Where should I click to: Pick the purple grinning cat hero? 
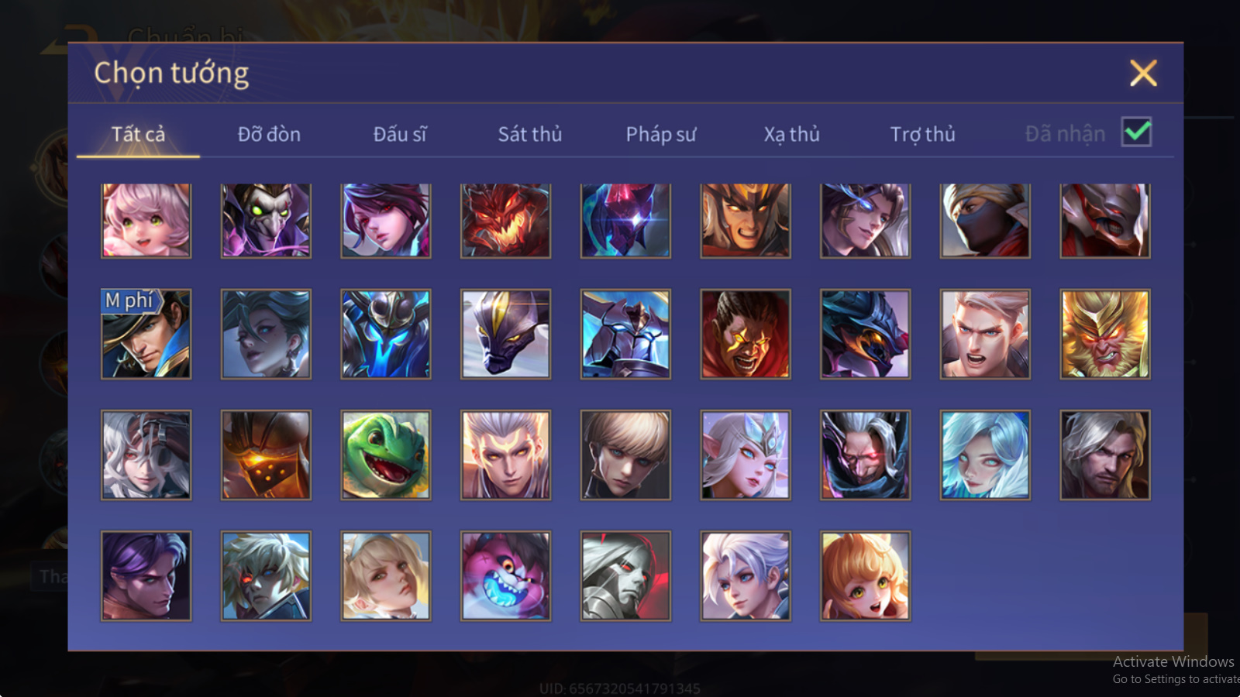coord(505,575)
